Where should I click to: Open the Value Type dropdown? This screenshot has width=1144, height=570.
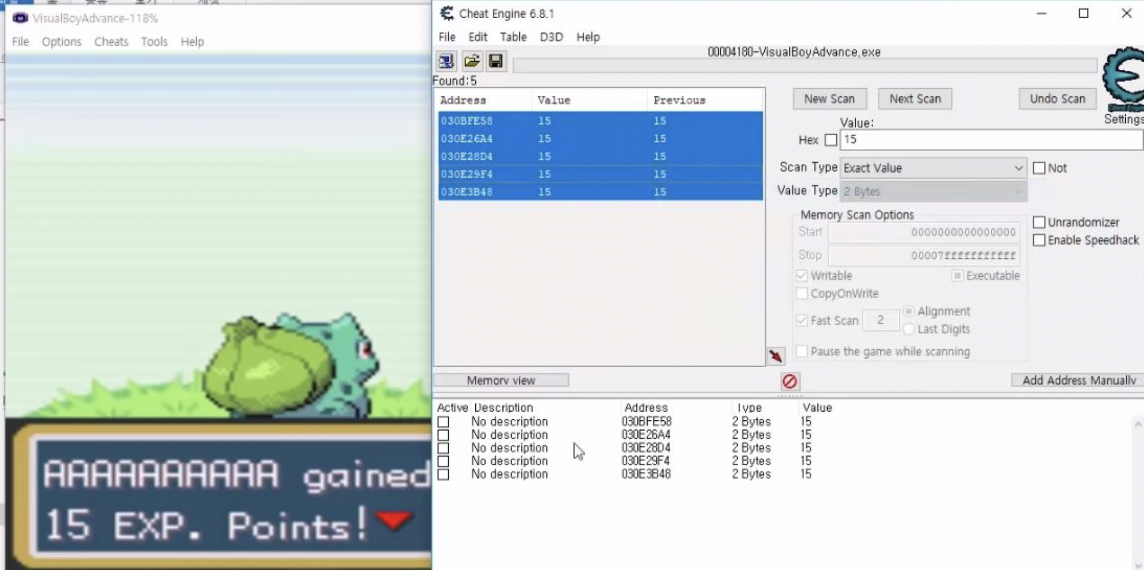point(933,191)
